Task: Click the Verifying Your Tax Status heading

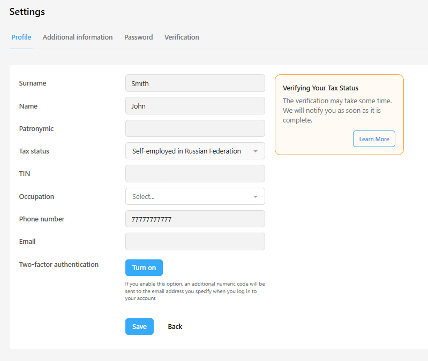Action: pos(320,88)
